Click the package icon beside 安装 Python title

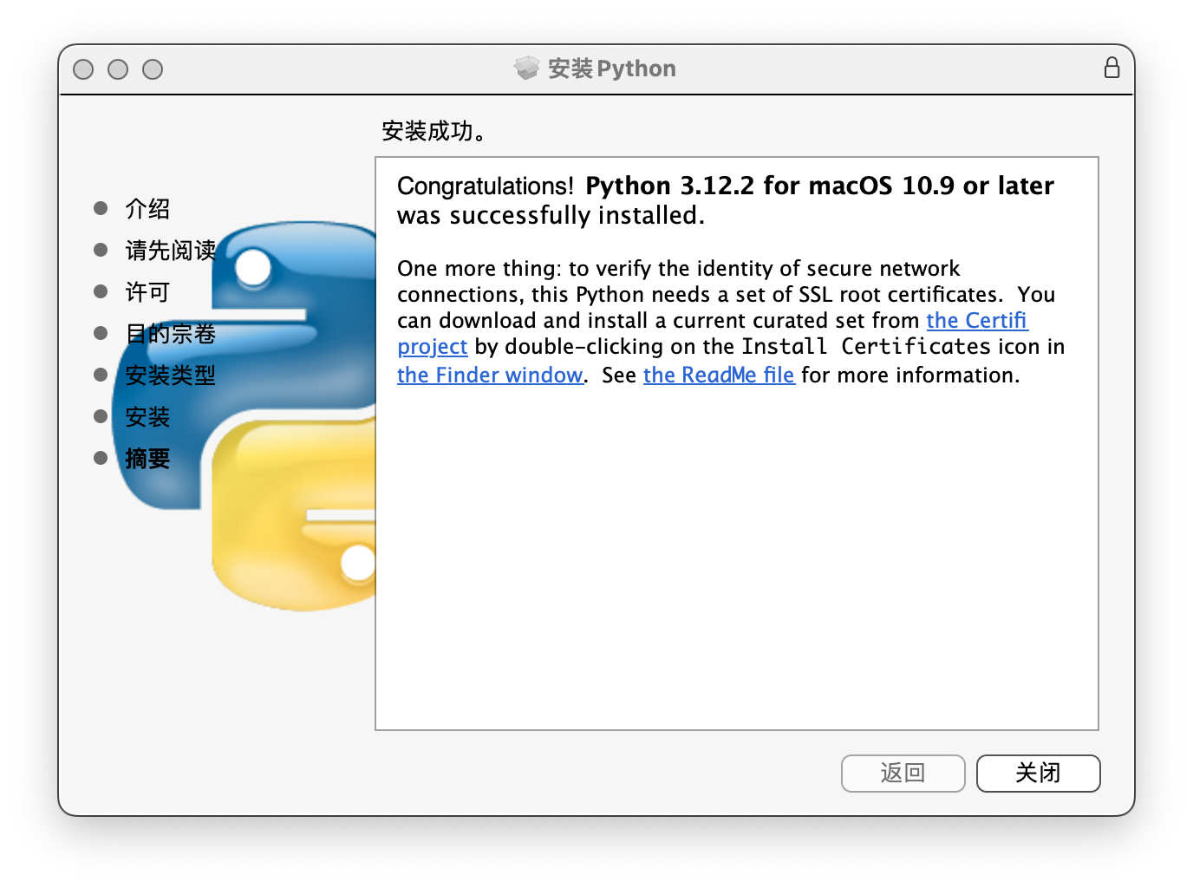pyautogui.click(x=526, y=68)
